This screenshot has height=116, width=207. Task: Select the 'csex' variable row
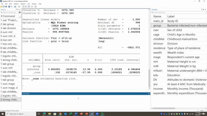coord(179,30)
